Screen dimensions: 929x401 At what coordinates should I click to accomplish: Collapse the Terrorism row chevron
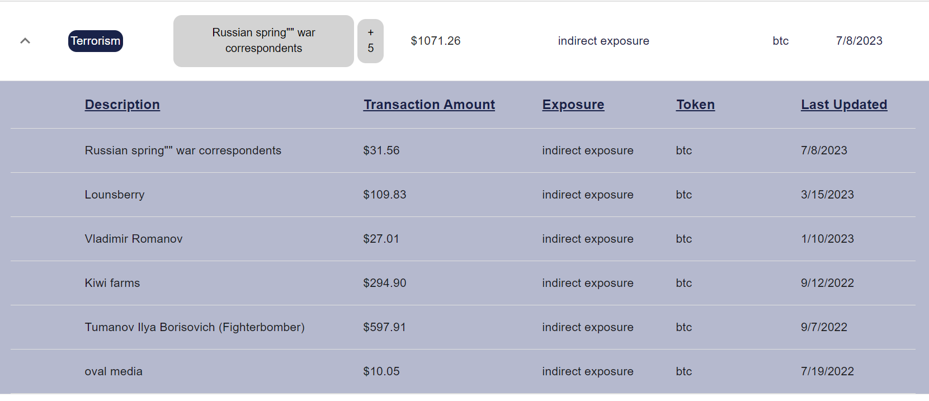[x=25, y=41]
